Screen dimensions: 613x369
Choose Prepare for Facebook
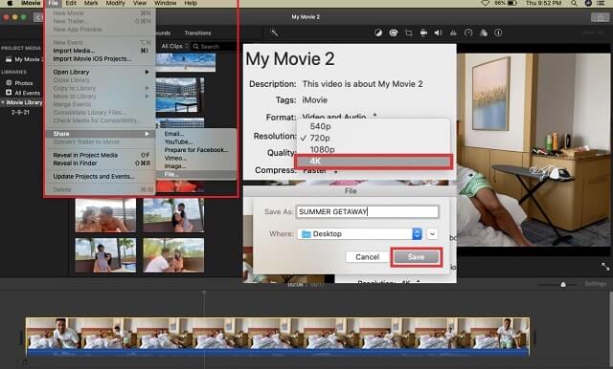tap(196, 150)
